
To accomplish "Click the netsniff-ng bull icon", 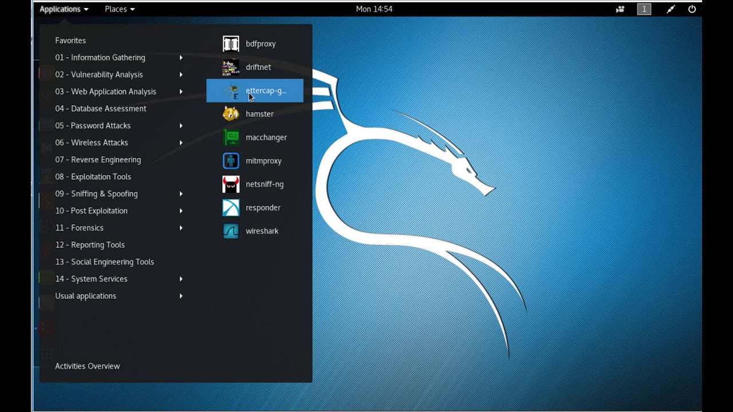I will [231, 184].
